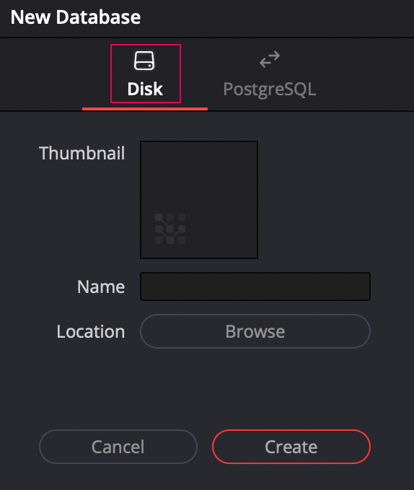Screen dimensions: 414x490
Task: Click the empty Thumbnail preview box
Action: click(199, 200)
